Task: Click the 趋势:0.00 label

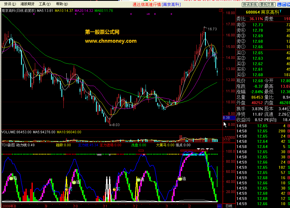Action: tap(63, 145)
